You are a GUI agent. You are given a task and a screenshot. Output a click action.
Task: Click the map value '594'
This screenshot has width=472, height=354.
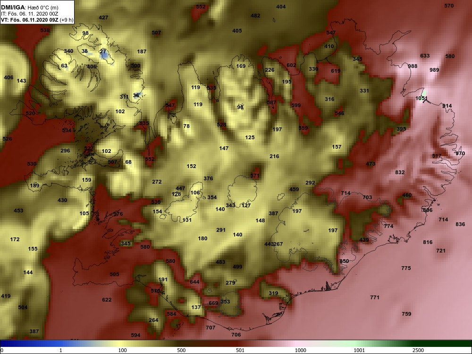tap(135, 335)
